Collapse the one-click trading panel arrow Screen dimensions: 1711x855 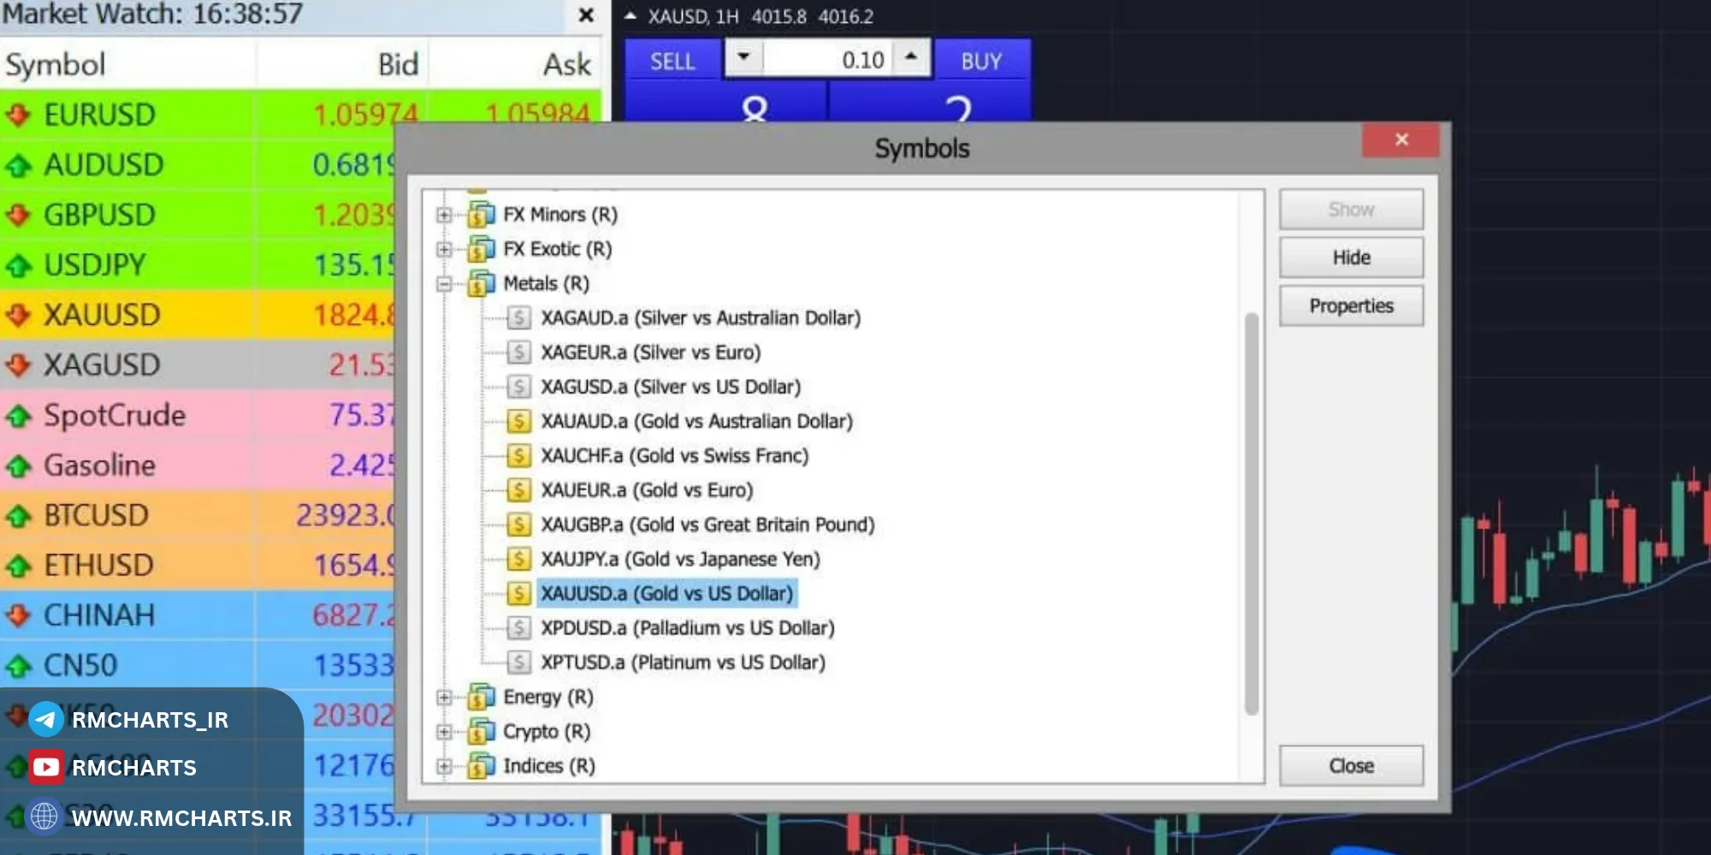631,15
